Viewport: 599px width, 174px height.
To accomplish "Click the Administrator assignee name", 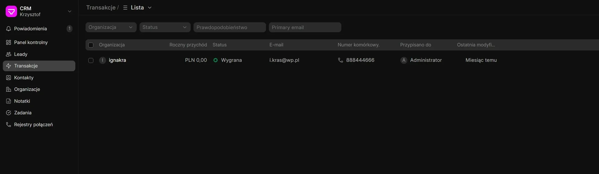I will tap(426, 60).
